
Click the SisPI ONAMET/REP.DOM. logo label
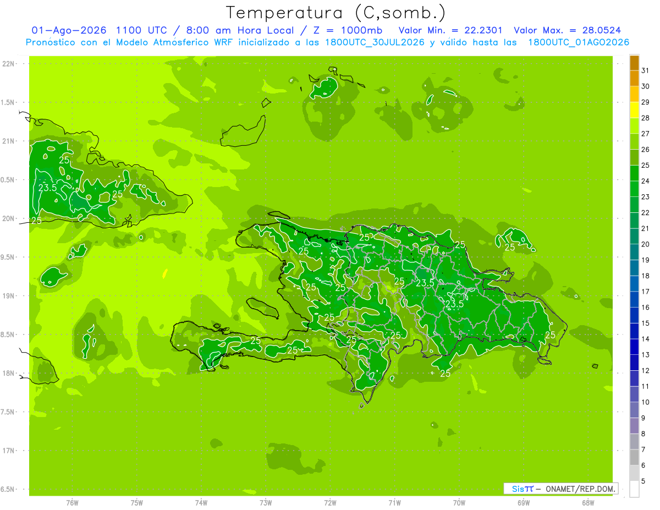[561, 489]
